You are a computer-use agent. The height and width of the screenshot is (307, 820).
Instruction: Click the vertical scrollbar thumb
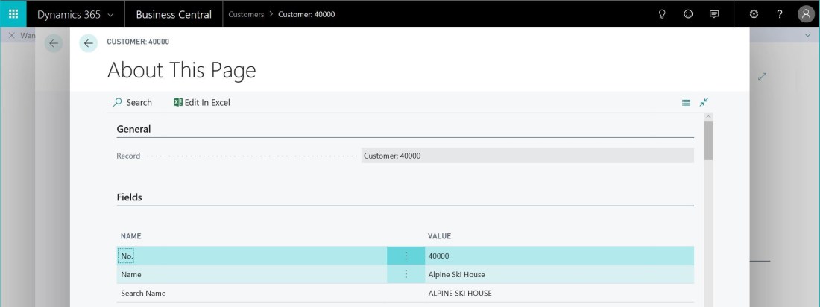click(x=708, y=140)
